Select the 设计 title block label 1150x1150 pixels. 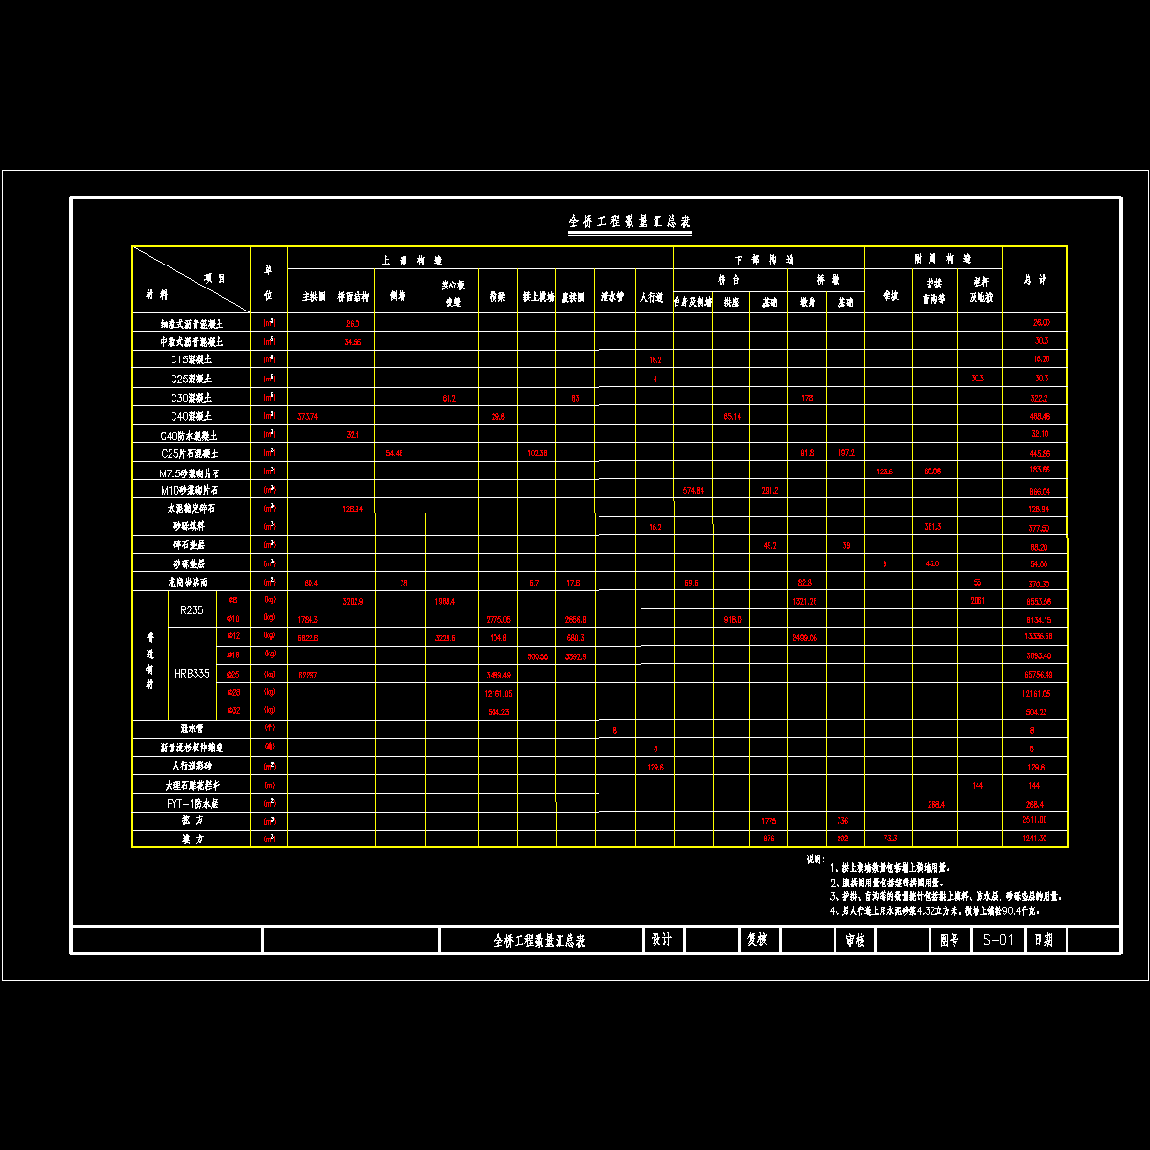point(662,940)
